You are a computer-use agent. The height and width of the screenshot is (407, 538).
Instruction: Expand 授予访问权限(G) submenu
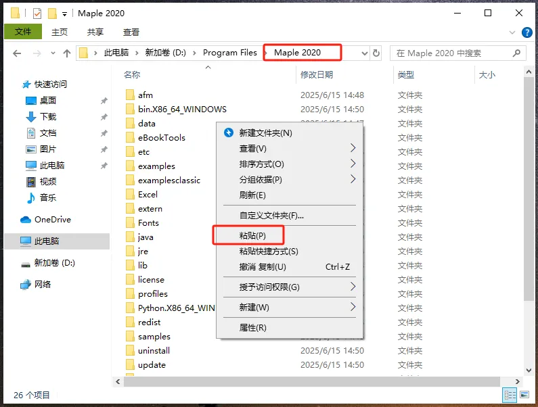tap(290, 287)
